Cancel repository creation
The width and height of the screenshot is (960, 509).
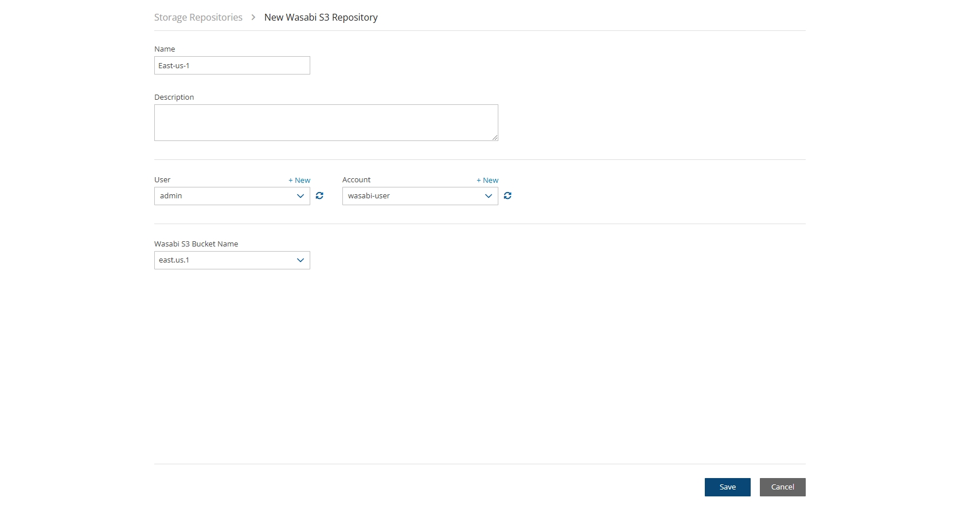782,487
